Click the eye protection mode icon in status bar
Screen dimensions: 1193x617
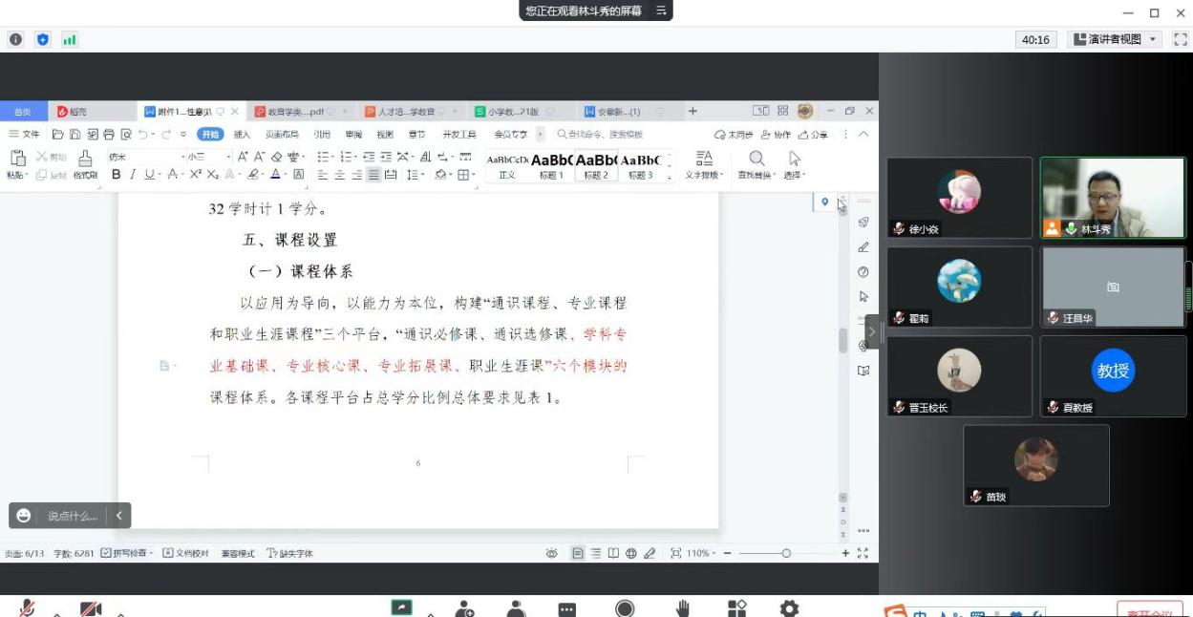coord(551,553)
